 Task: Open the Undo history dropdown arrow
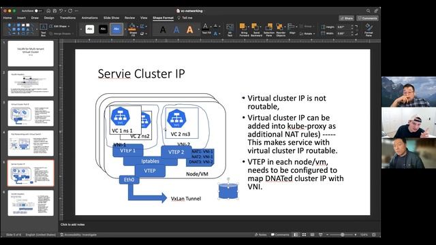pyautogui.click(x=65, y=11)
